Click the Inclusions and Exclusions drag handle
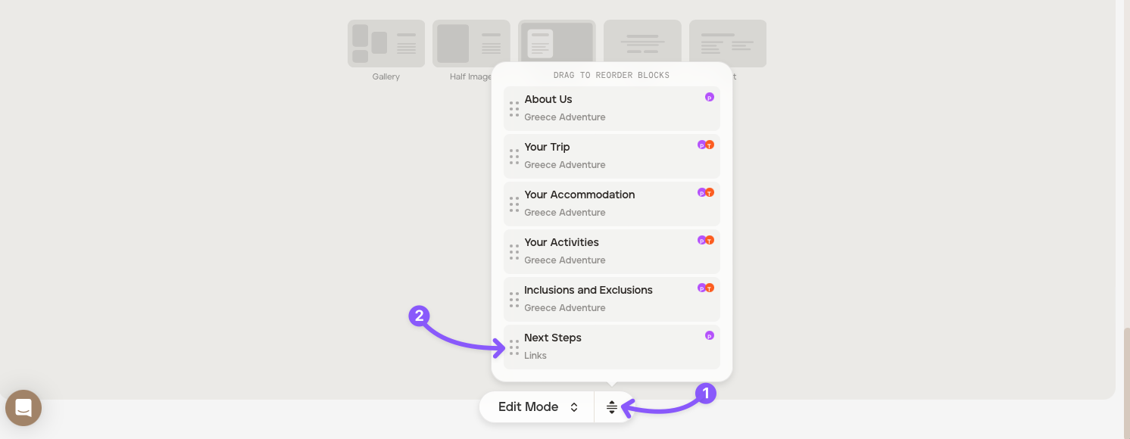The image size is (1130, 439). (x=514, y=300)
